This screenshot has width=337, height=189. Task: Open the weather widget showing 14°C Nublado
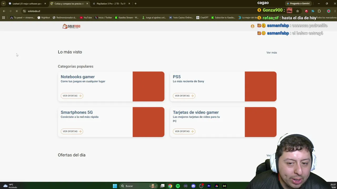[10, 186]
